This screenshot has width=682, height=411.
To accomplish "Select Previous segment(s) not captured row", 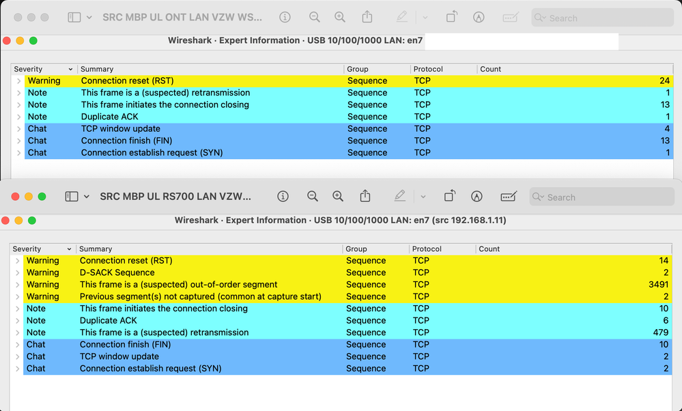I will click(x=200, y=297).
